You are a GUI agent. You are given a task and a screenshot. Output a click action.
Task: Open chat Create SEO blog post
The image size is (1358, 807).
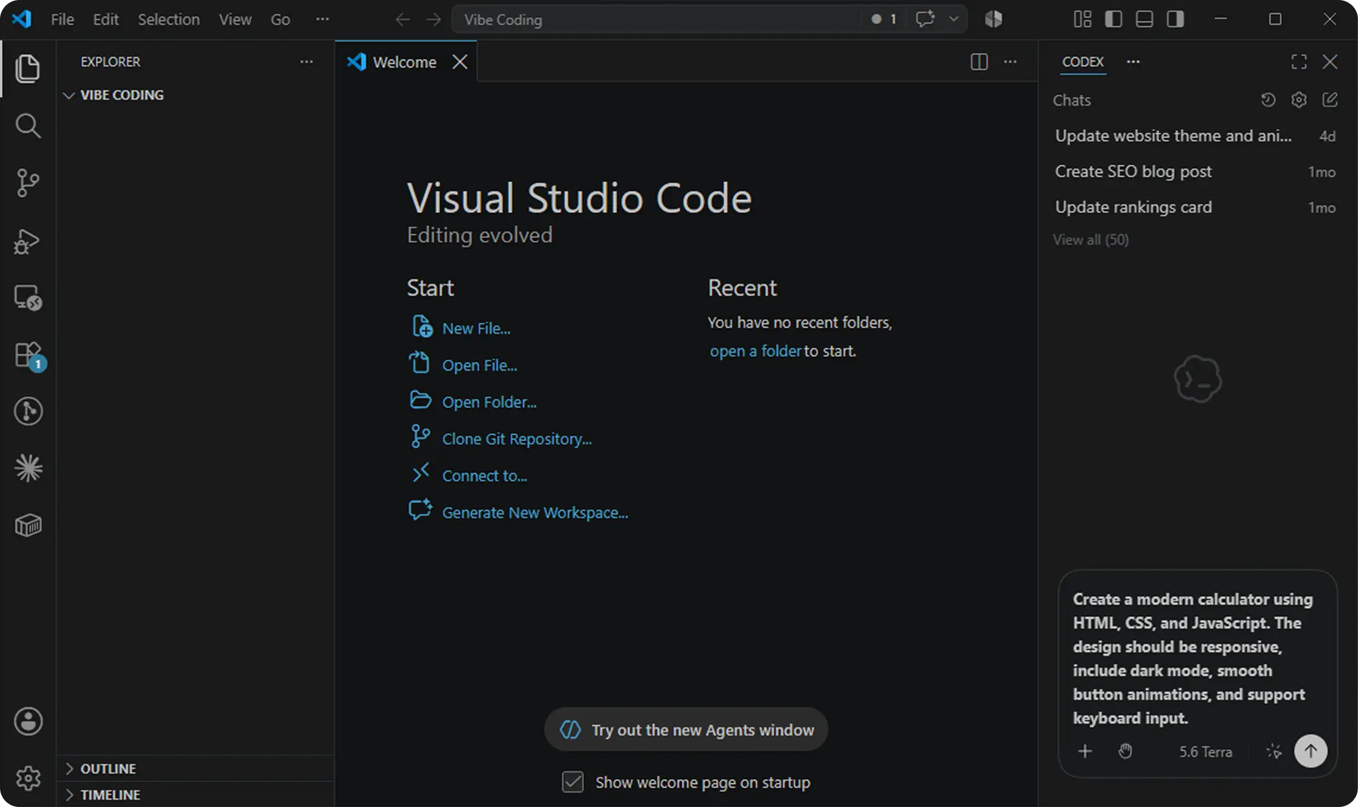point(1195,171)
